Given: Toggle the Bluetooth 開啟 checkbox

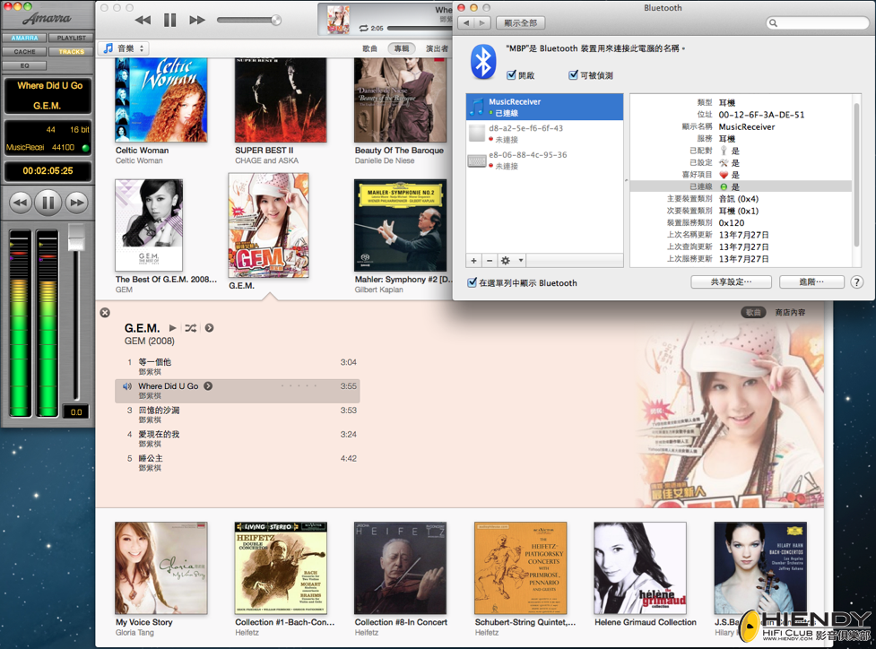Looking at the screenshot, I should click(511, 74).
